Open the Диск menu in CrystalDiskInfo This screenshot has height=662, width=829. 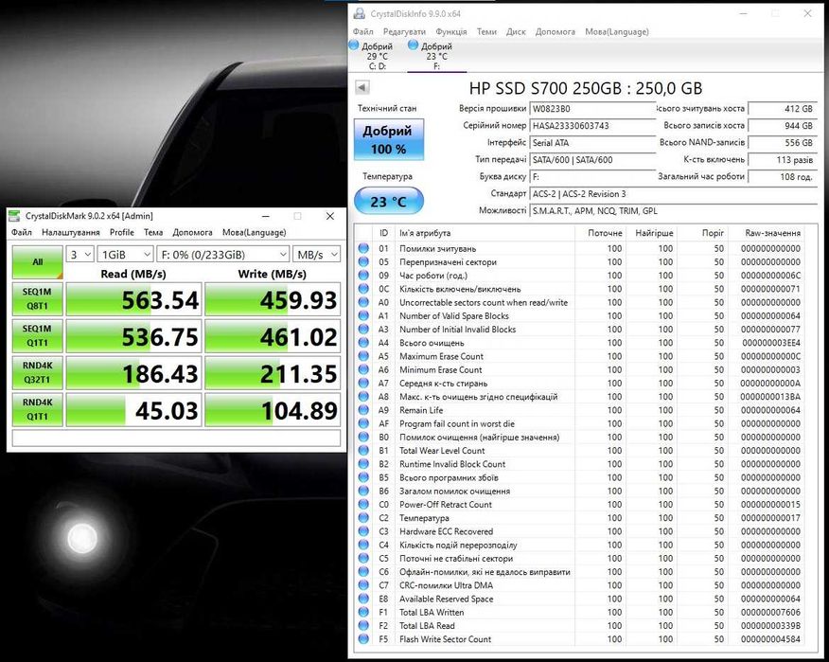[516, 32]
